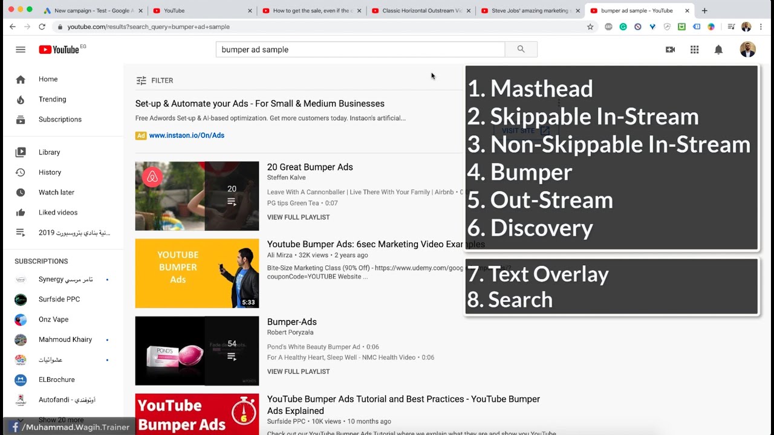Image resolution: width=774 pixels, height=435 pixels.
Task: Click the search magnifier button
Action: 521,50
